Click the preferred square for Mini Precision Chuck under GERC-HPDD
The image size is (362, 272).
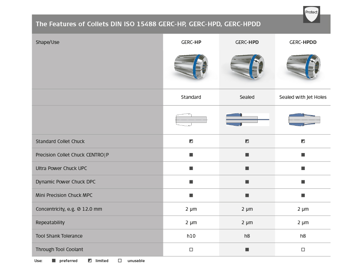303,195
